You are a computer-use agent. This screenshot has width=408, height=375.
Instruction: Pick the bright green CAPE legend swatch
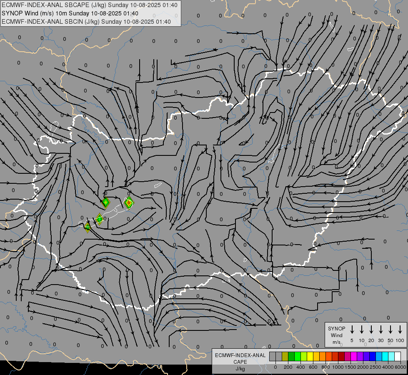pyautogui.click(x=298, y=356)
